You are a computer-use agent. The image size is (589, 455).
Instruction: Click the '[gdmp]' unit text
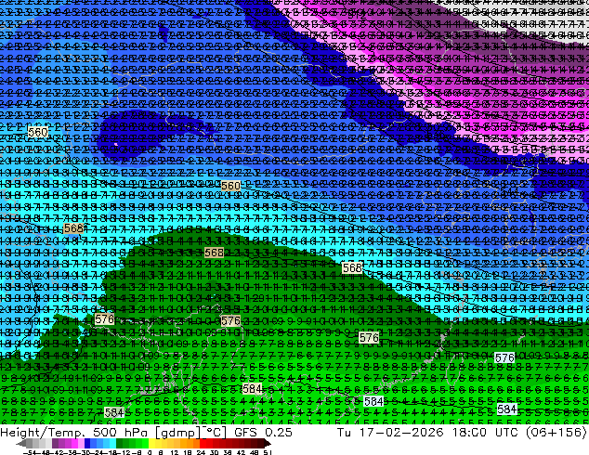tap(178, 433)
